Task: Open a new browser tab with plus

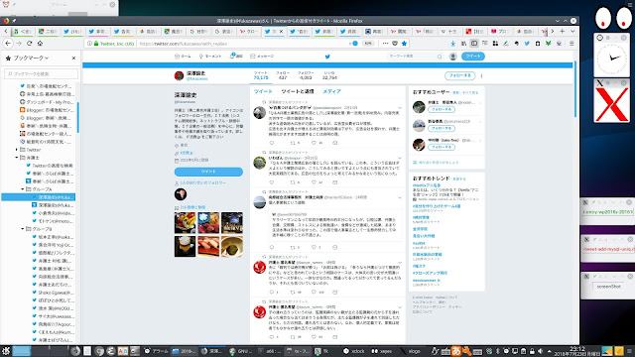Action: 563,31
